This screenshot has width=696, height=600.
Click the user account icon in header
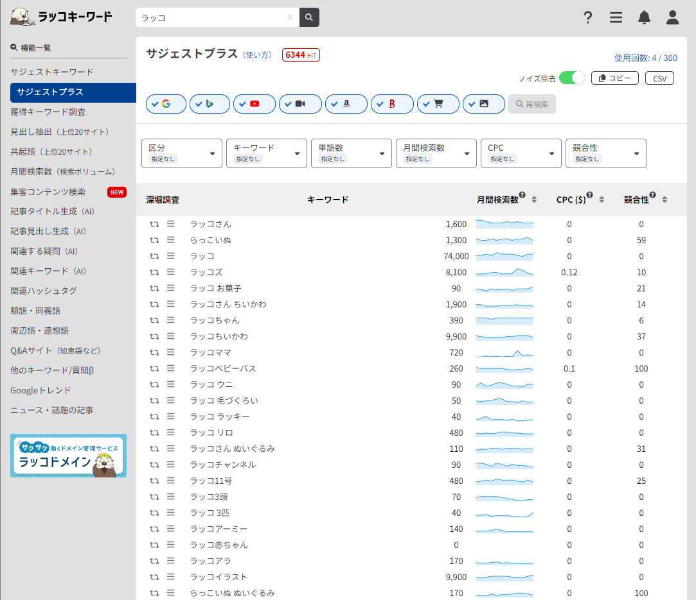(672, 17)
